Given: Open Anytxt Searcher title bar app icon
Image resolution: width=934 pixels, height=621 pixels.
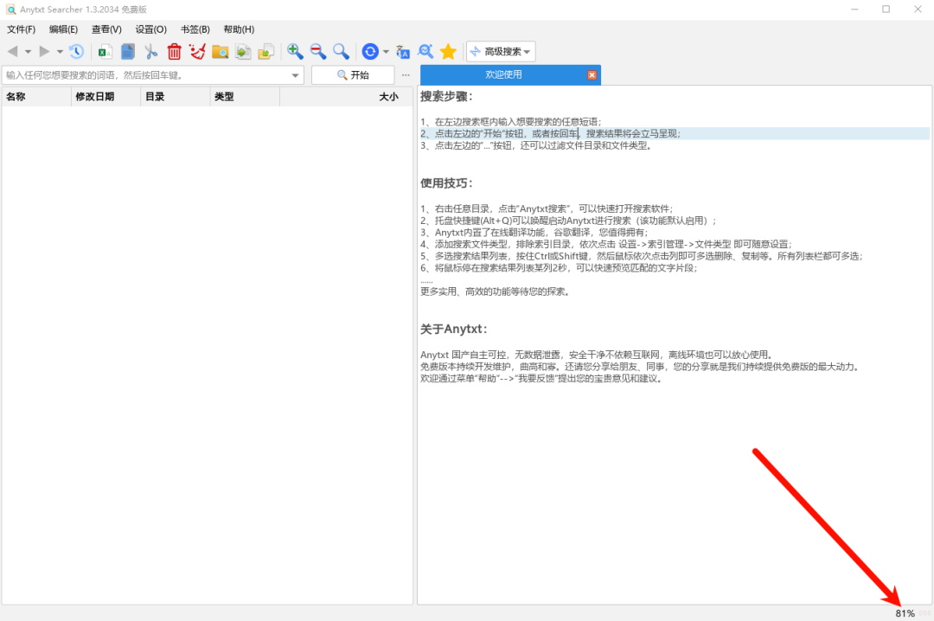Looking at the screenshot, I should (10, 10).
